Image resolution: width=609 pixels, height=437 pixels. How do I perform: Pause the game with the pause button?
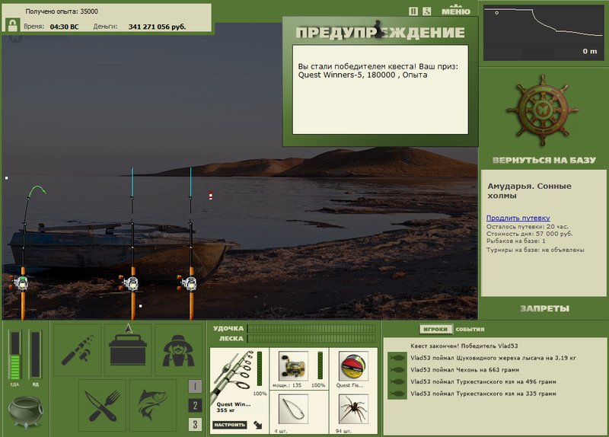click(x=413, y=11)
